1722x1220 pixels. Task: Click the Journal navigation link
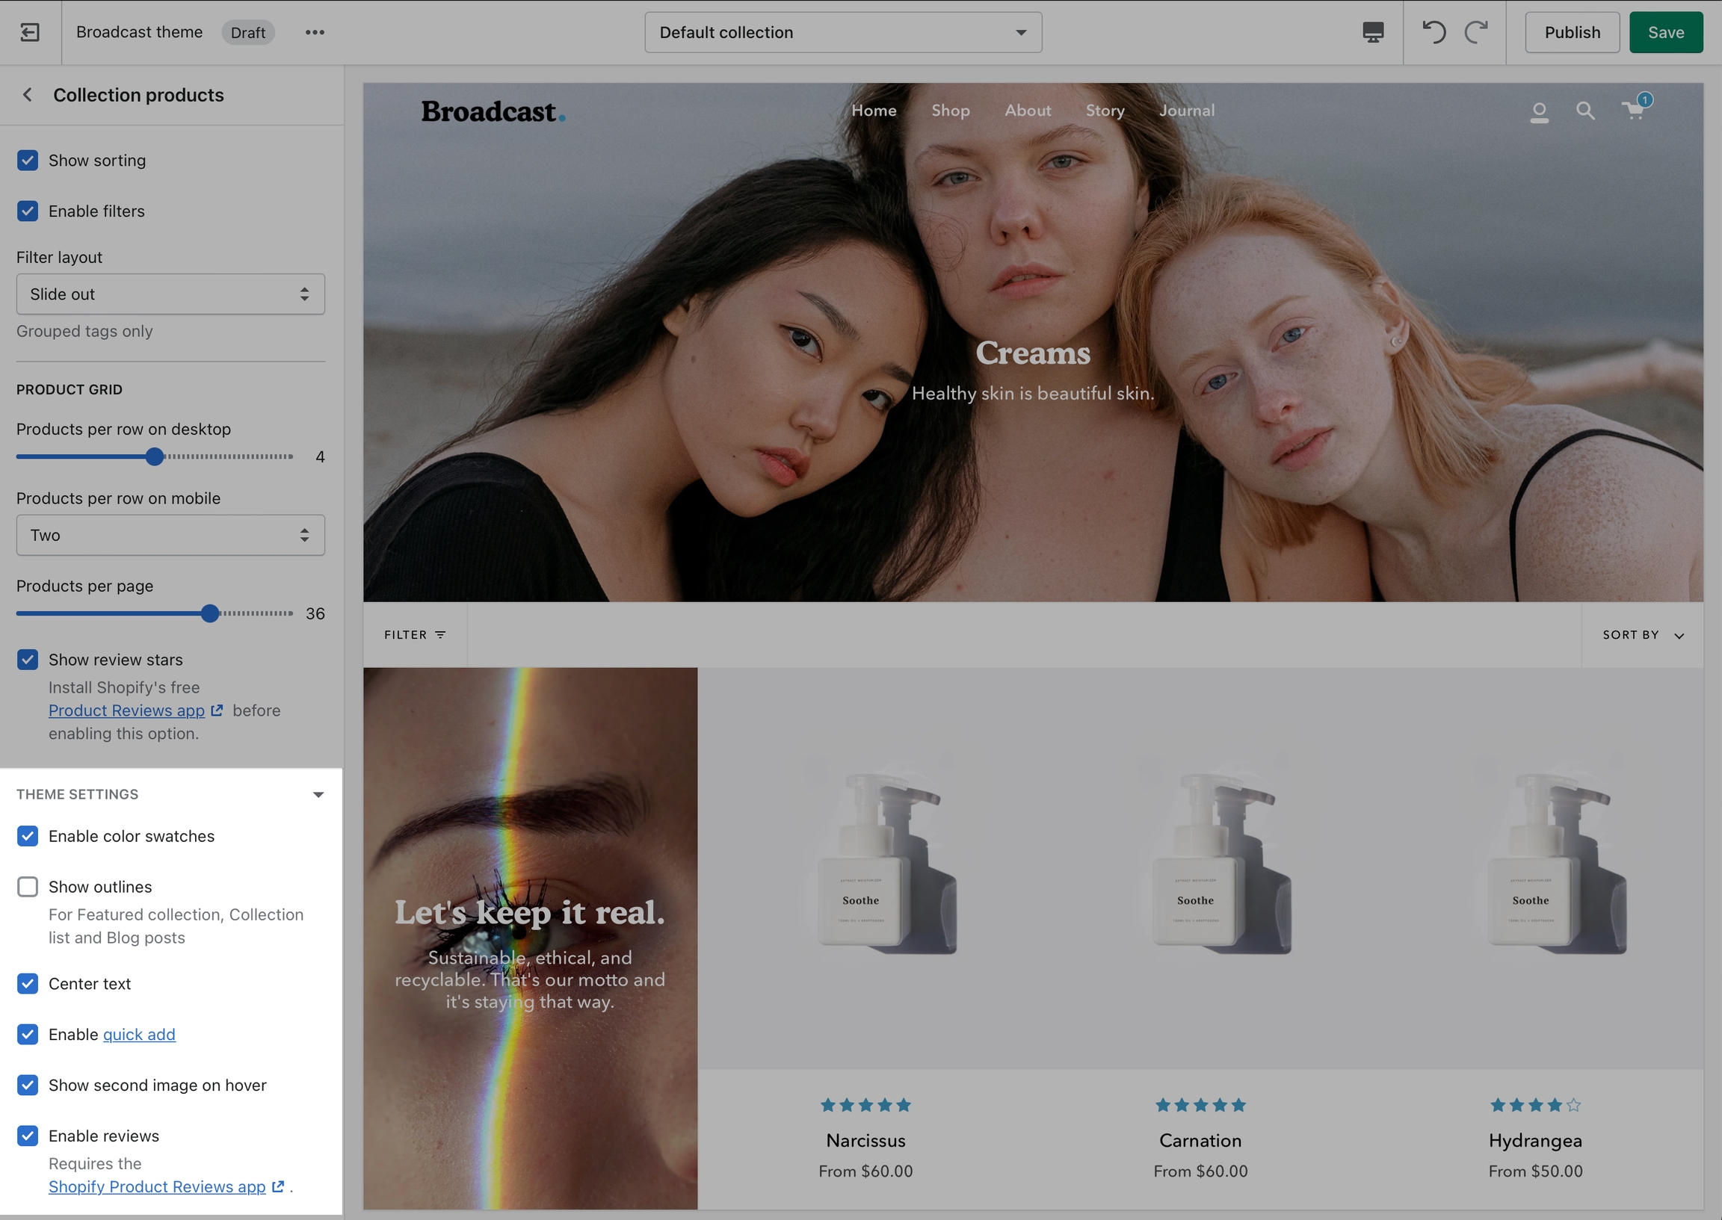point(1186,111)
